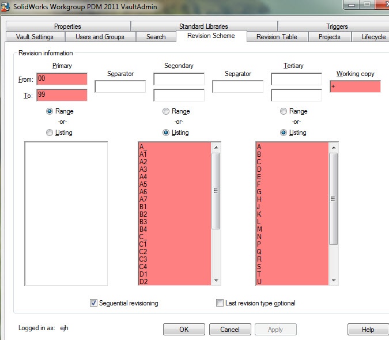Viewport: 389px width, 340px height.
Task: Open the Help button
Action: tap(368, 329)
